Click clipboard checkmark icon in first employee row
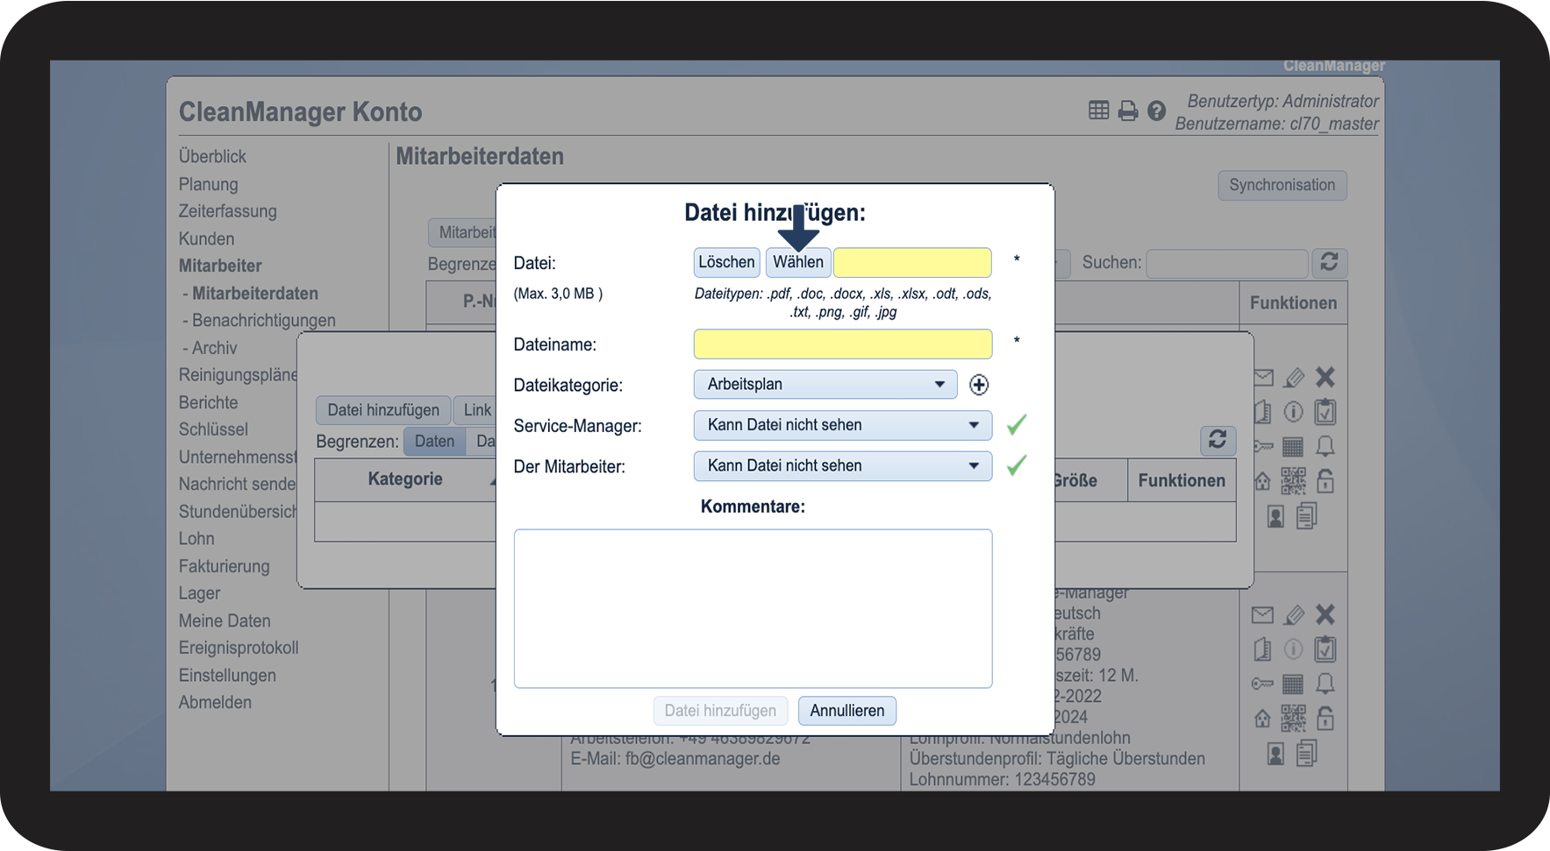The height and width of the screenshot is (851, 1550). click(1325, 411)
